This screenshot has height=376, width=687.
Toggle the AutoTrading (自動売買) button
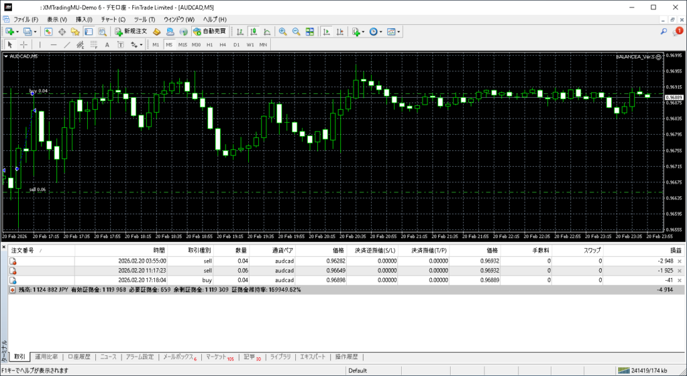coord(209,32)
